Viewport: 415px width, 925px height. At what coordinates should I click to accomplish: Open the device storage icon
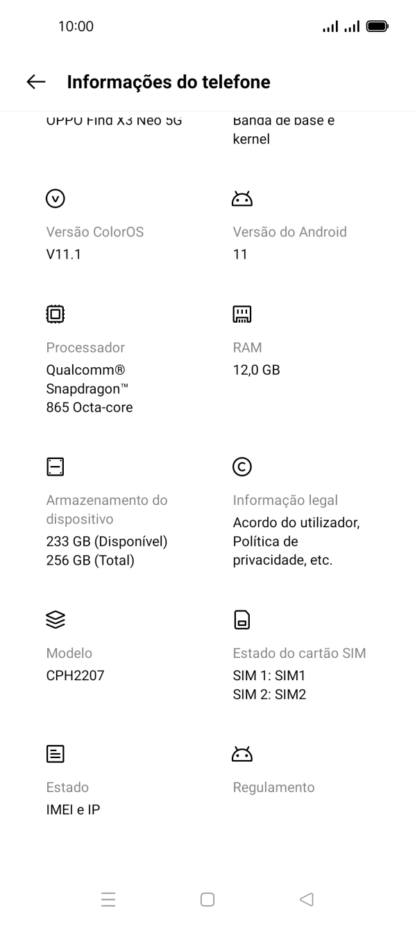coord(55,467)
